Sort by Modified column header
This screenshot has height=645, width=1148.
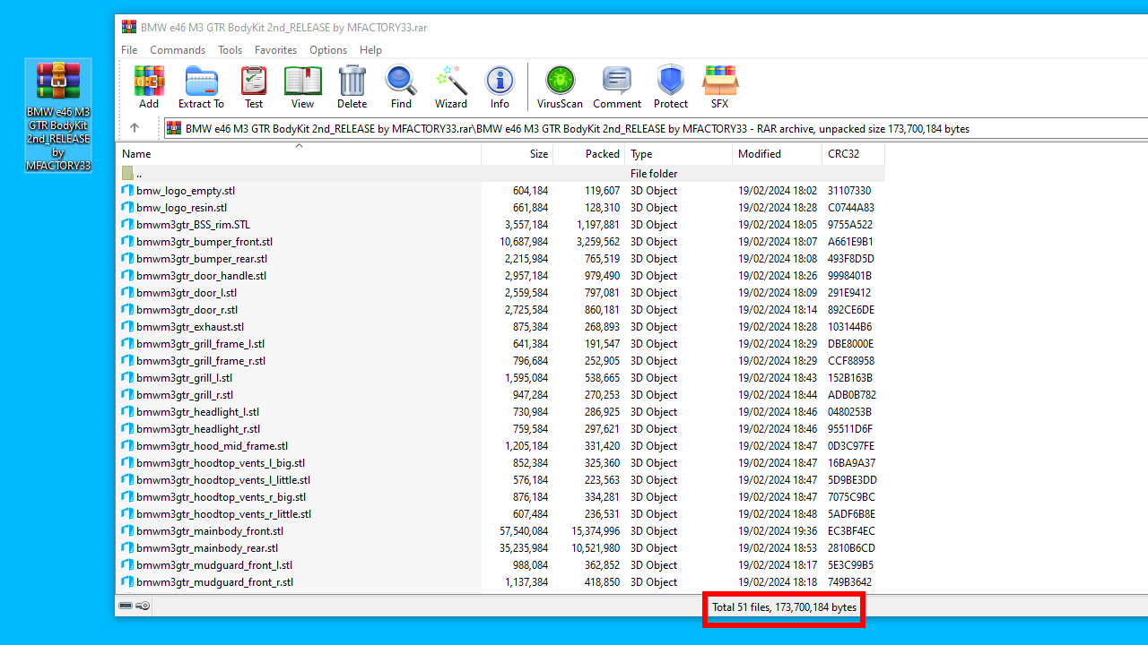(x=778, y=154)
